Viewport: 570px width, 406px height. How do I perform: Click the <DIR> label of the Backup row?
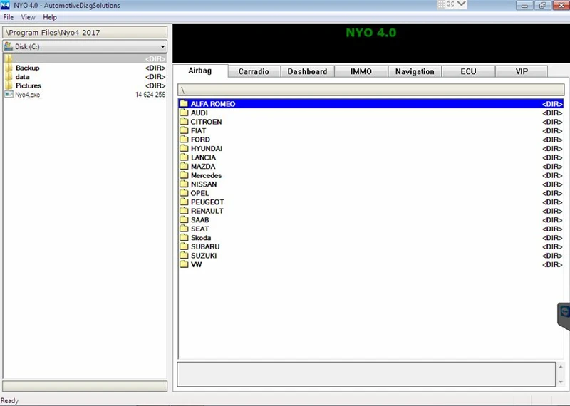point(155,68)
